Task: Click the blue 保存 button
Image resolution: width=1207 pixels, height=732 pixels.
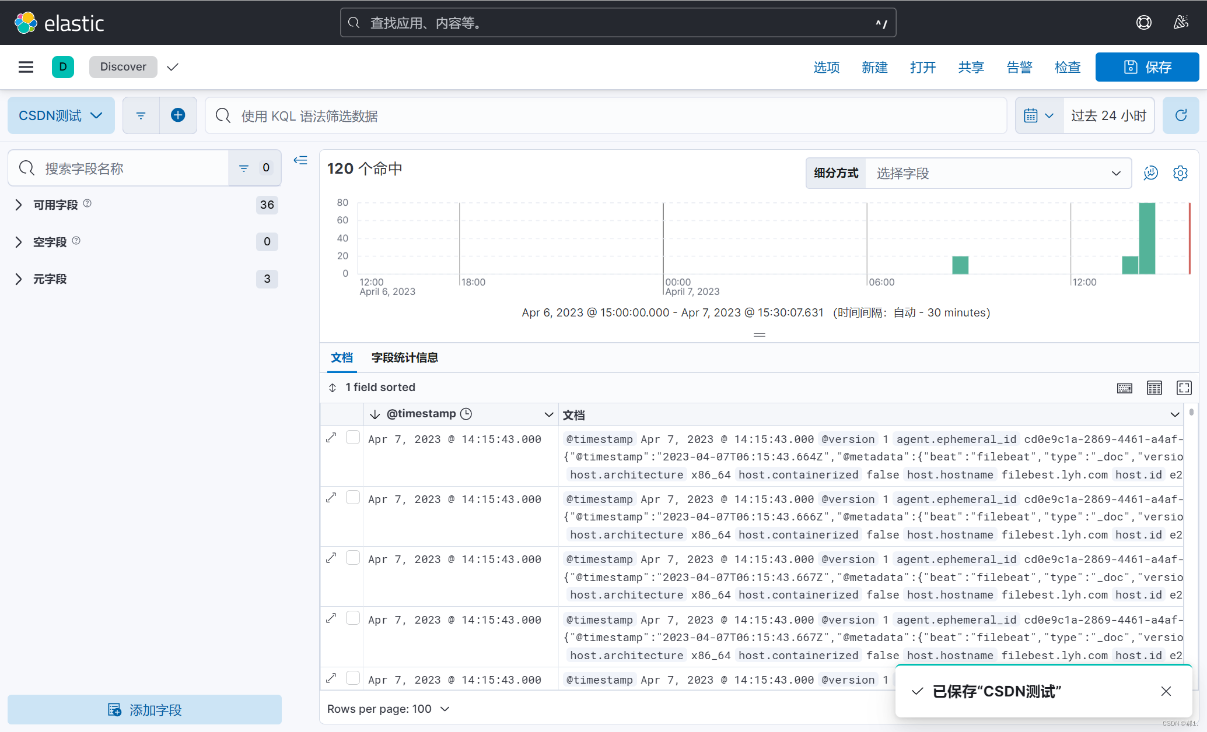Action: (x=1147, y=67)
